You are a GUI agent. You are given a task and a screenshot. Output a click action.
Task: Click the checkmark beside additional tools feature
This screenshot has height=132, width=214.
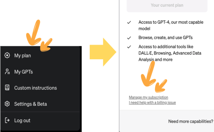tap(129, 47)
